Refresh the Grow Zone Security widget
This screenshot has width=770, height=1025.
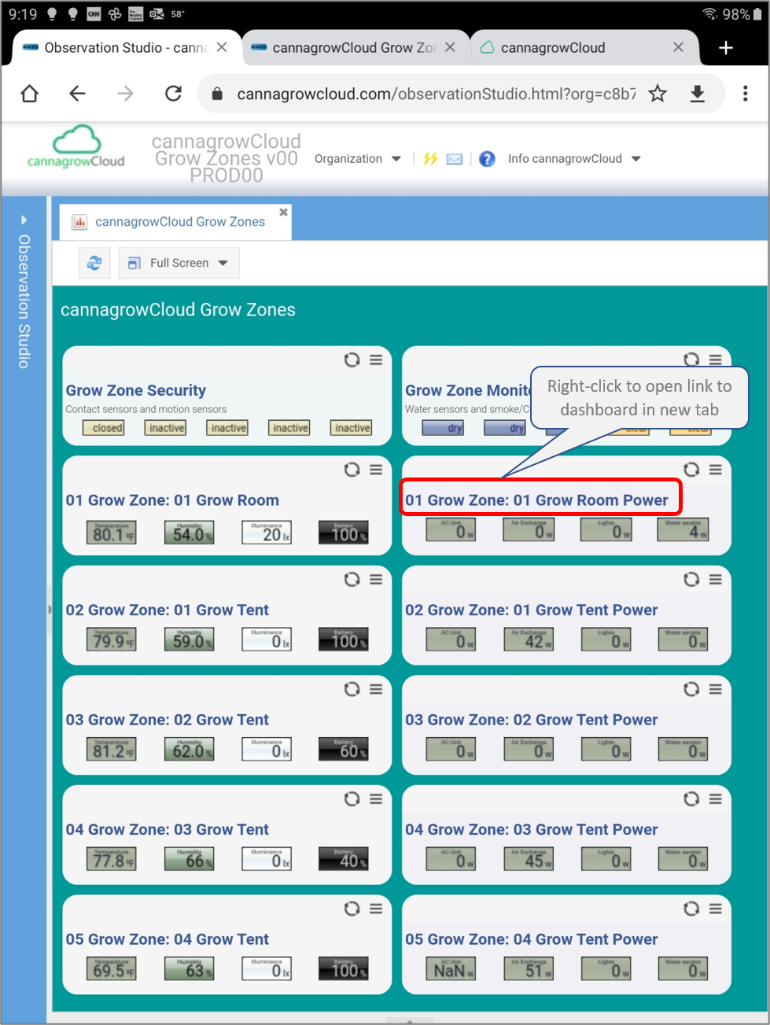352,359
